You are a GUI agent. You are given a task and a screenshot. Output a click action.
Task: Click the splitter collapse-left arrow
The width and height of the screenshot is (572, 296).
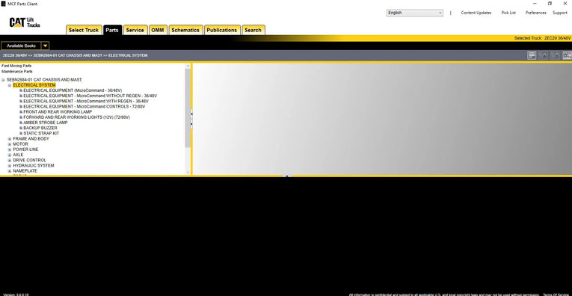191,114
